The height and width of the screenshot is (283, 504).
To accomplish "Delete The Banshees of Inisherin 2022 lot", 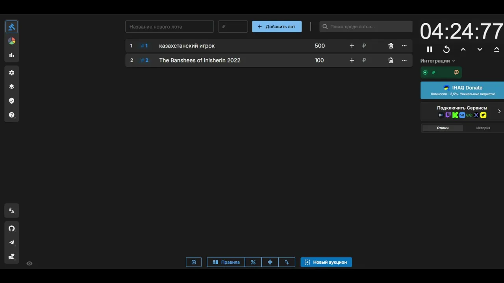I will pos(391,61).
